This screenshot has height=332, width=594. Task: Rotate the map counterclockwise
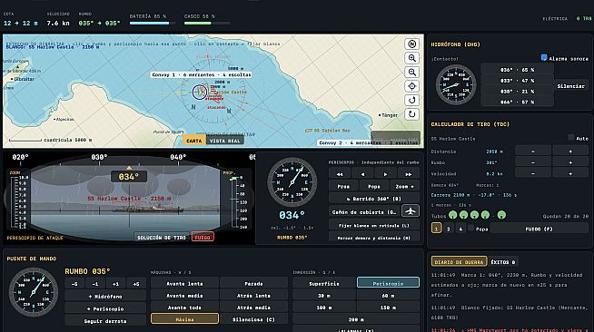pos(411,100)
